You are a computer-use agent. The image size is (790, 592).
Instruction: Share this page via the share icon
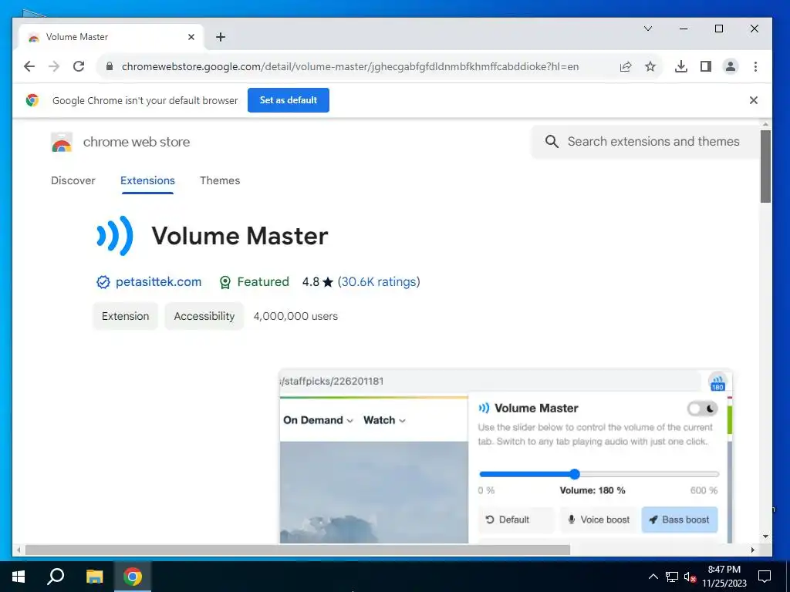[x=626, y=66]
